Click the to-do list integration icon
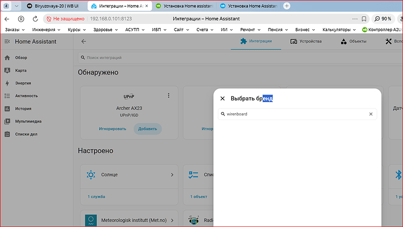 pos(193,174)
